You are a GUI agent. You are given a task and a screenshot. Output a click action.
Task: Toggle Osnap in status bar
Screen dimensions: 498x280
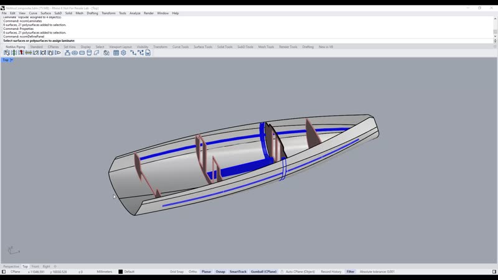(220, 272)
